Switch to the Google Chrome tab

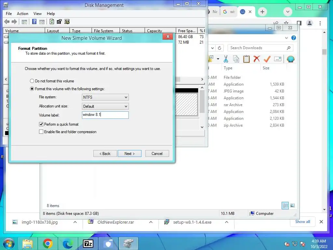pos(229,12)
